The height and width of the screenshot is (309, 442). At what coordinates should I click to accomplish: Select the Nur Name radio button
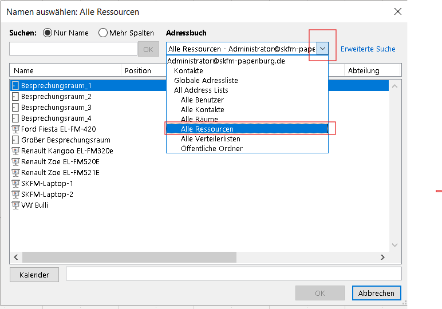[x=48, y=33]
